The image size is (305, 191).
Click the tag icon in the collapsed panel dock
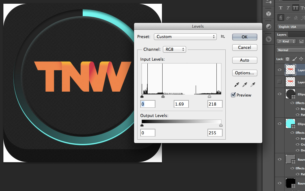coord(269,39)
